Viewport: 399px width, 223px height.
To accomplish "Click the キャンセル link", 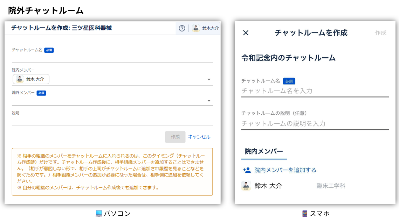I will tap(199, 137).
